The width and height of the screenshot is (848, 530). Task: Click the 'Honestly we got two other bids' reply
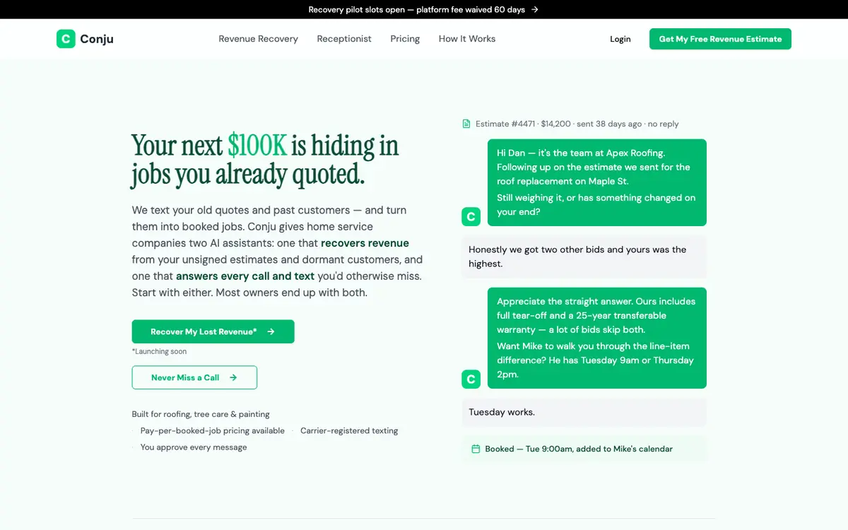pos(584,257)
